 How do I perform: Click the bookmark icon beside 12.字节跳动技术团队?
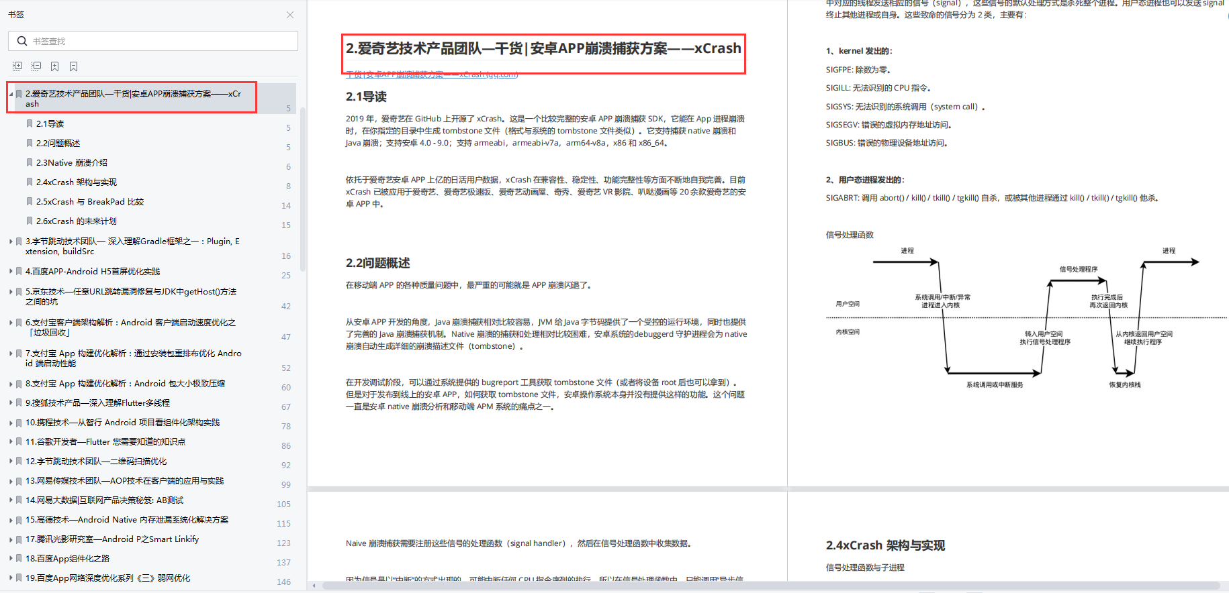(x=19, y=461)
